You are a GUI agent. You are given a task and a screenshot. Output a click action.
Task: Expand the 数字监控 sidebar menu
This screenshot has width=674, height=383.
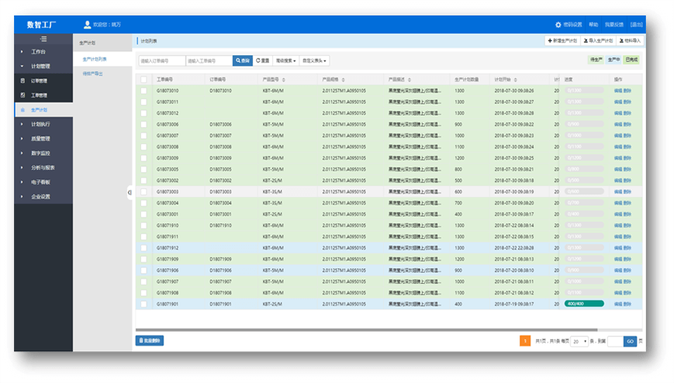click(x=43, y=154)
